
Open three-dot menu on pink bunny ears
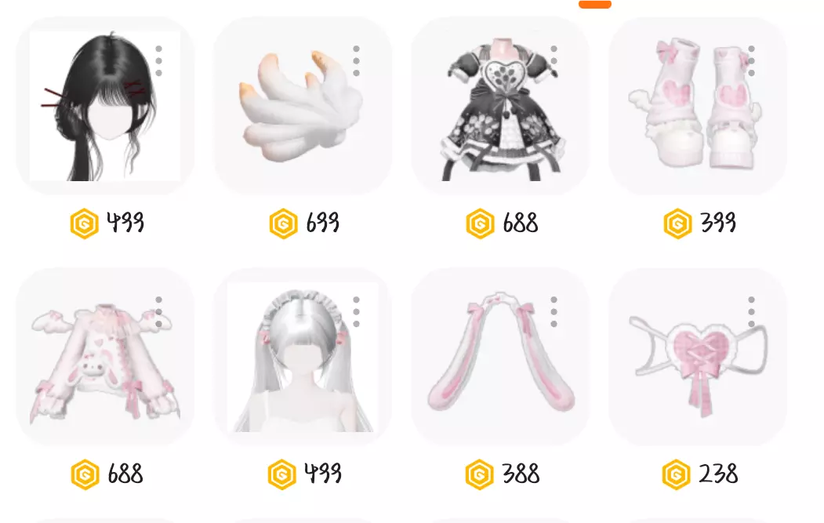554,312
